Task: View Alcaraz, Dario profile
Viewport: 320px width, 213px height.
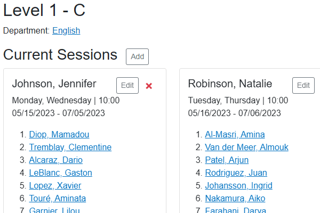Action: point(55,160)
